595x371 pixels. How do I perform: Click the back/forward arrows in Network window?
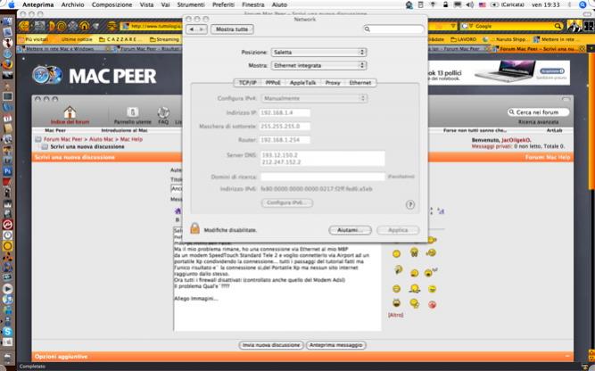click(196, 29)
